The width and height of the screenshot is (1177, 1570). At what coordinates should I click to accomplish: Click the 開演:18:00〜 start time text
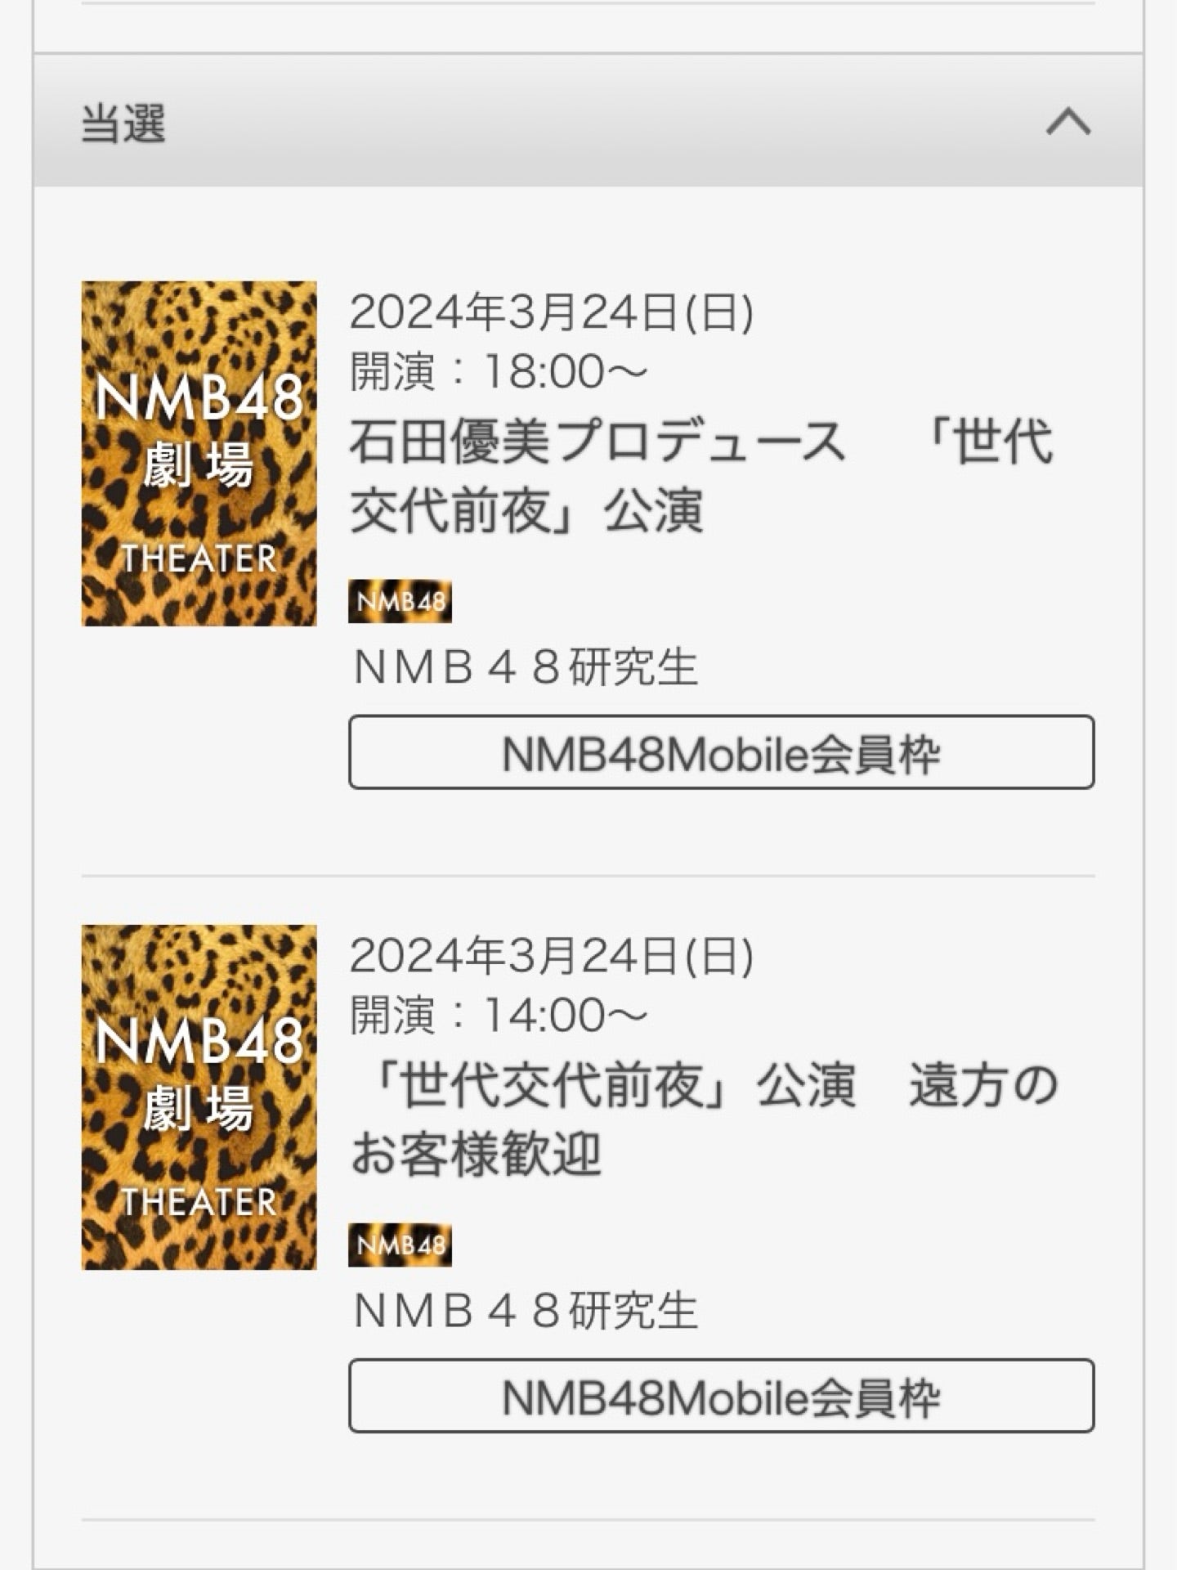[x=499, y=372]
